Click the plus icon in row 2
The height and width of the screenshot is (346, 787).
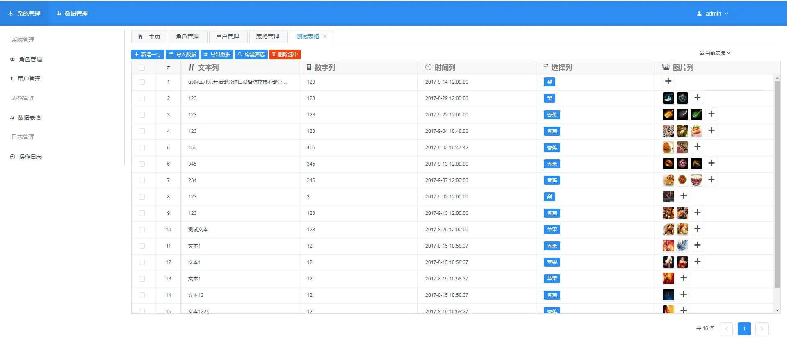698,98
